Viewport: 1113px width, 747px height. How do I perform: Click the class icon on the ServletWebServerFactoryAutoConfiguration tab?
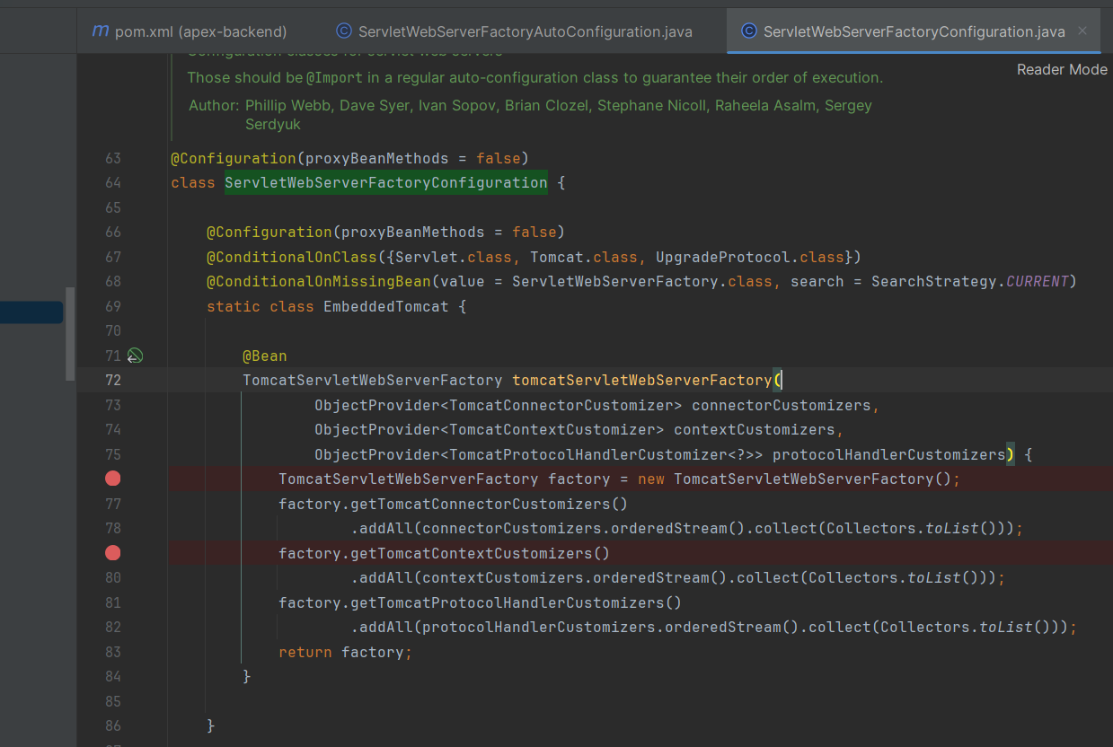[343, 31]
